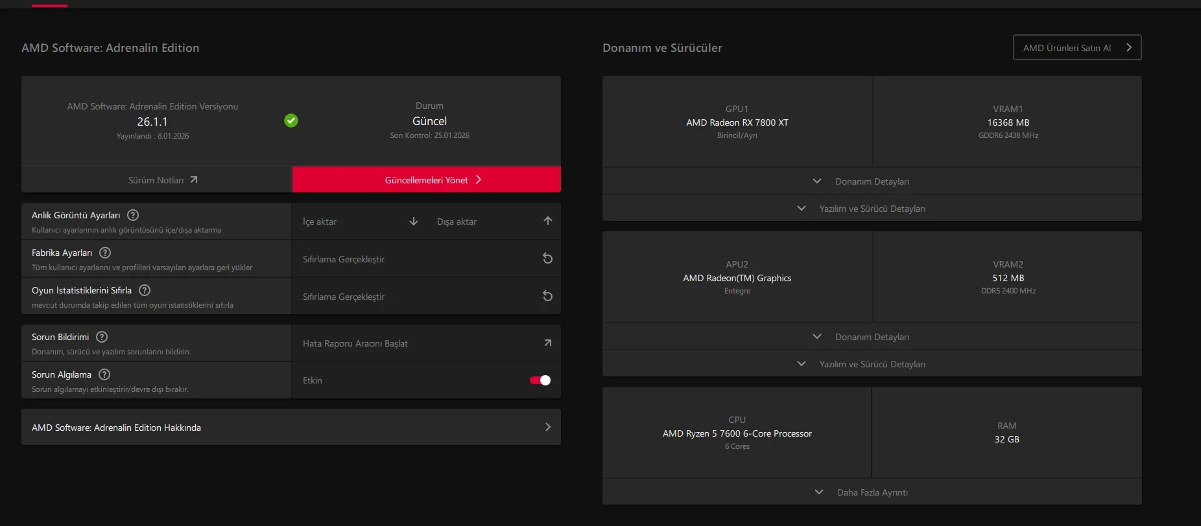Click the reset icon in Fabrika Ayarları row
The image size is (1201, 526).
pos(548,258)
